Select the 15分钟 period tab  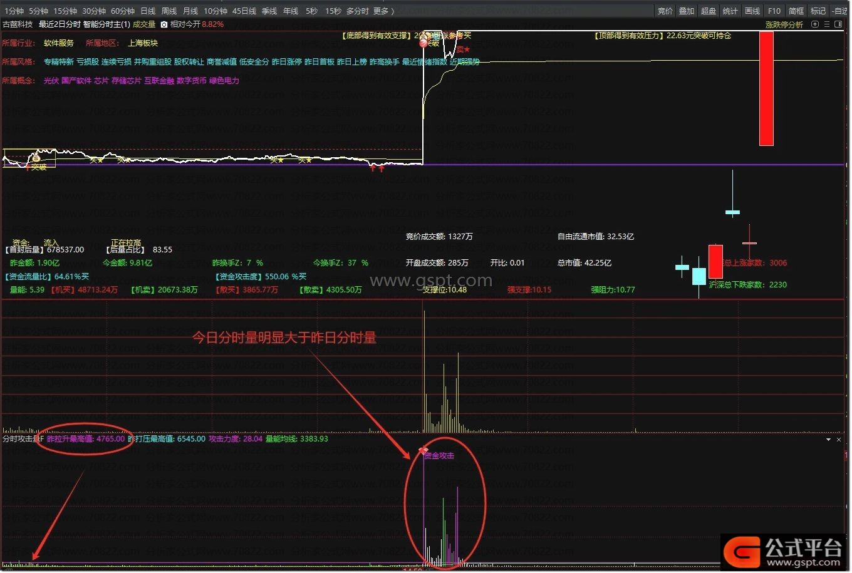click(x=65, y=11)
